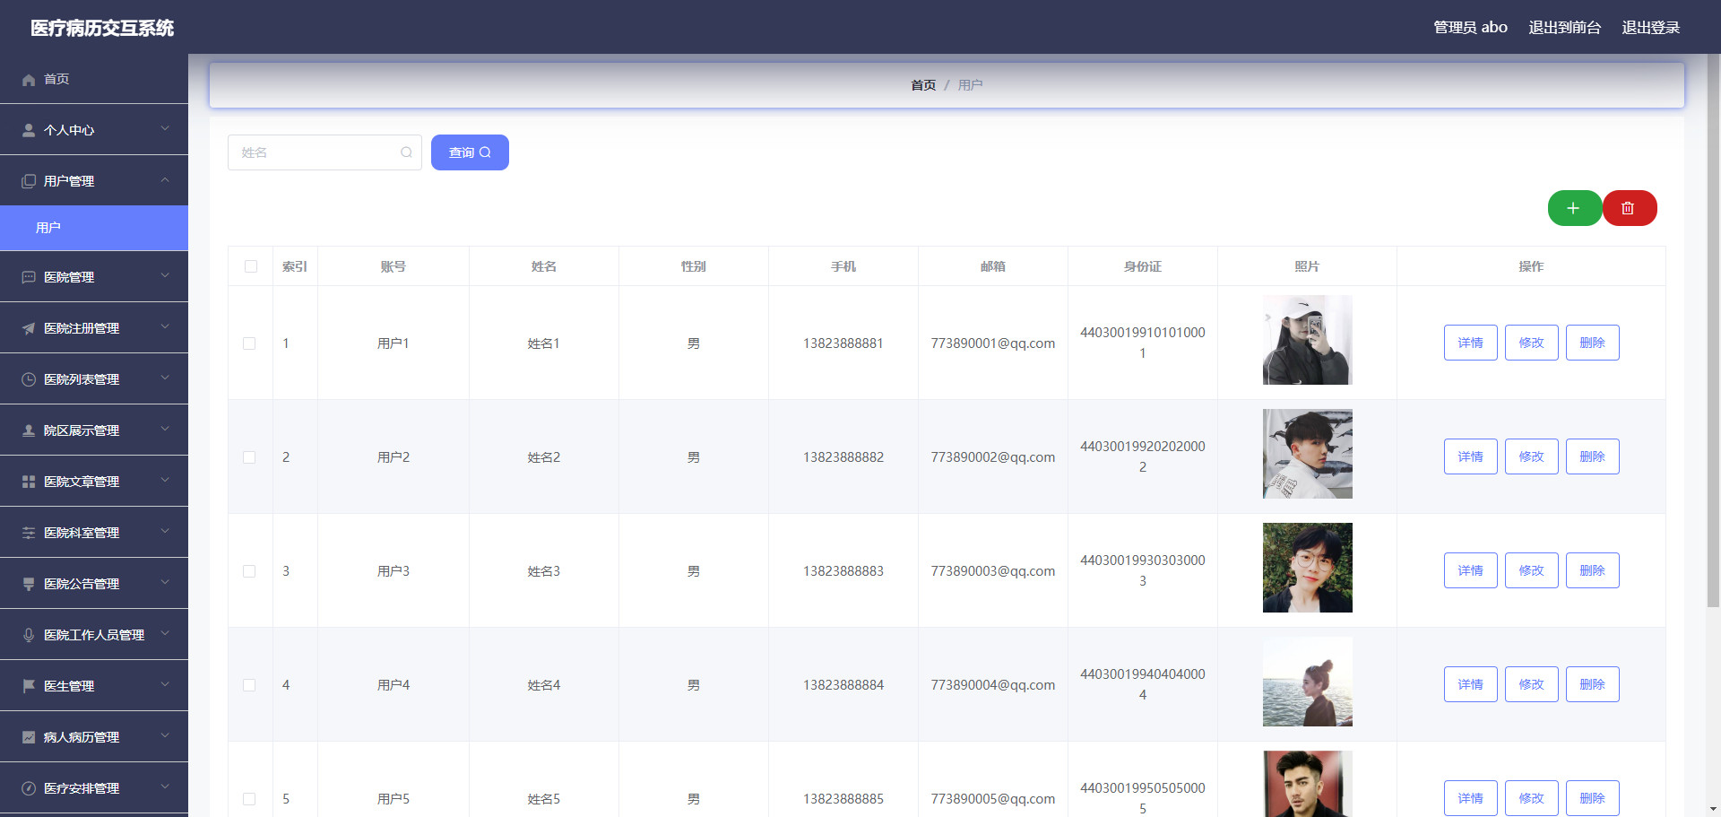The width and height of the screenshot is (1721, 817).
Task: Click the 管理员 abo label in header
Action: pyautogui.click(x=1470, y=28)
